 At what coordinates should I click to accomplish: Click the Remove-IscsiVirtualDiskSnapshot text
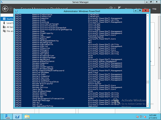[x=49, y=28]
